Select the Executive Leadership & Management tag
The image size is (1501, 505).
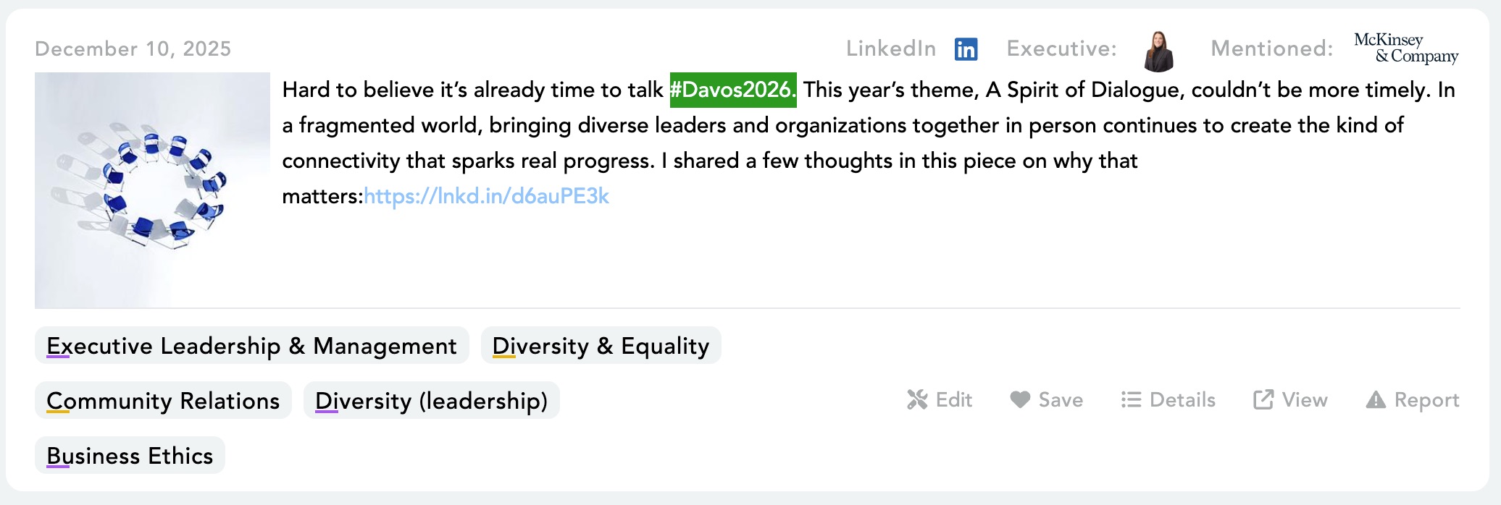coord(251,346)
